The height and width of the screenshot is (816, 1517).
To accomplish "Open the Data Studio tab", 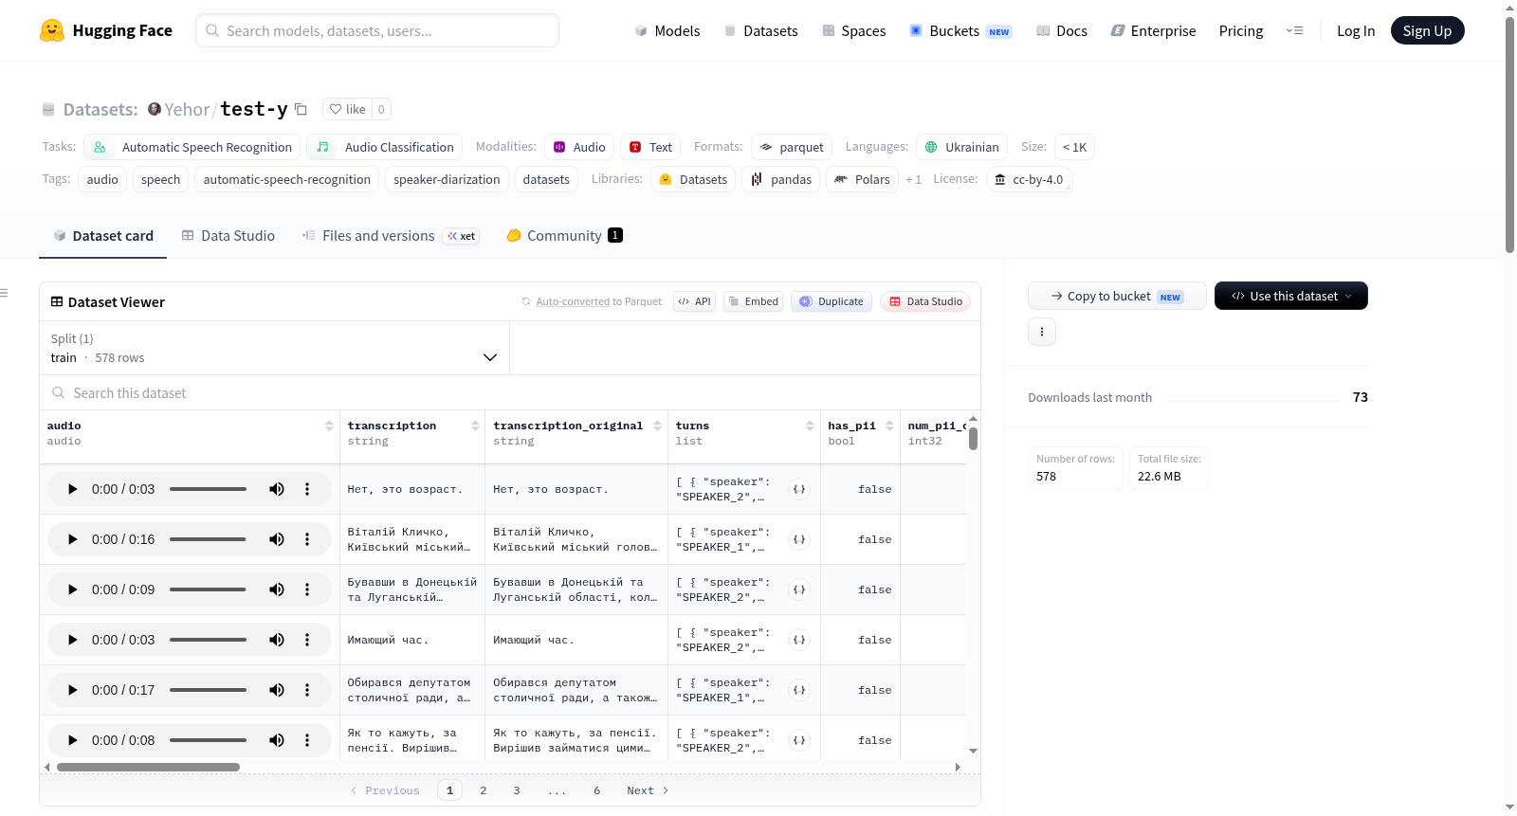I will point(228,236).
